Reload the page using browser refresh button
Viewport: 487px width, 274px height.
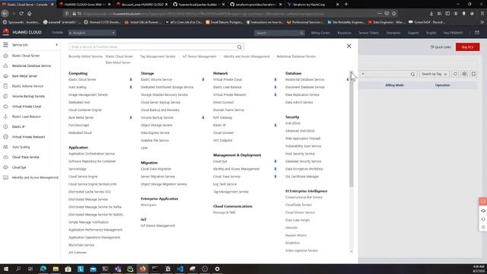pos(21,14)
